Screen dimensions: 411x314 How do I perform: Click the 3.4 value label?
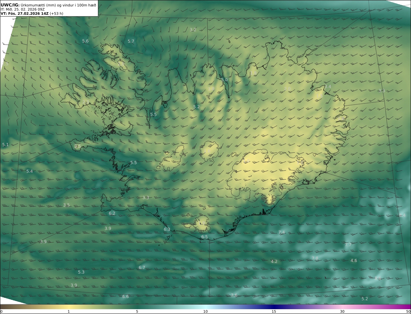tap(328, 87)
